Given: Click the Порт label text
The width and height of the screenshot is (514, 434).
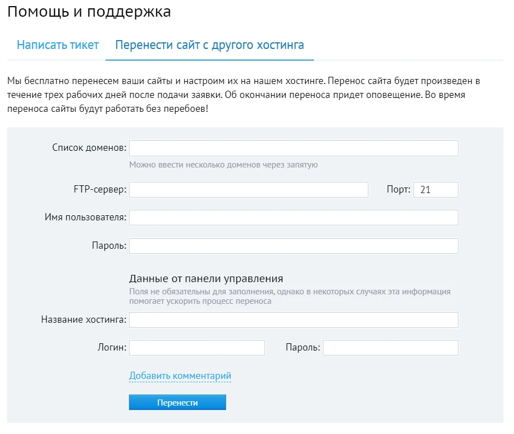Looking at the screenshot, I should (396, 189).
